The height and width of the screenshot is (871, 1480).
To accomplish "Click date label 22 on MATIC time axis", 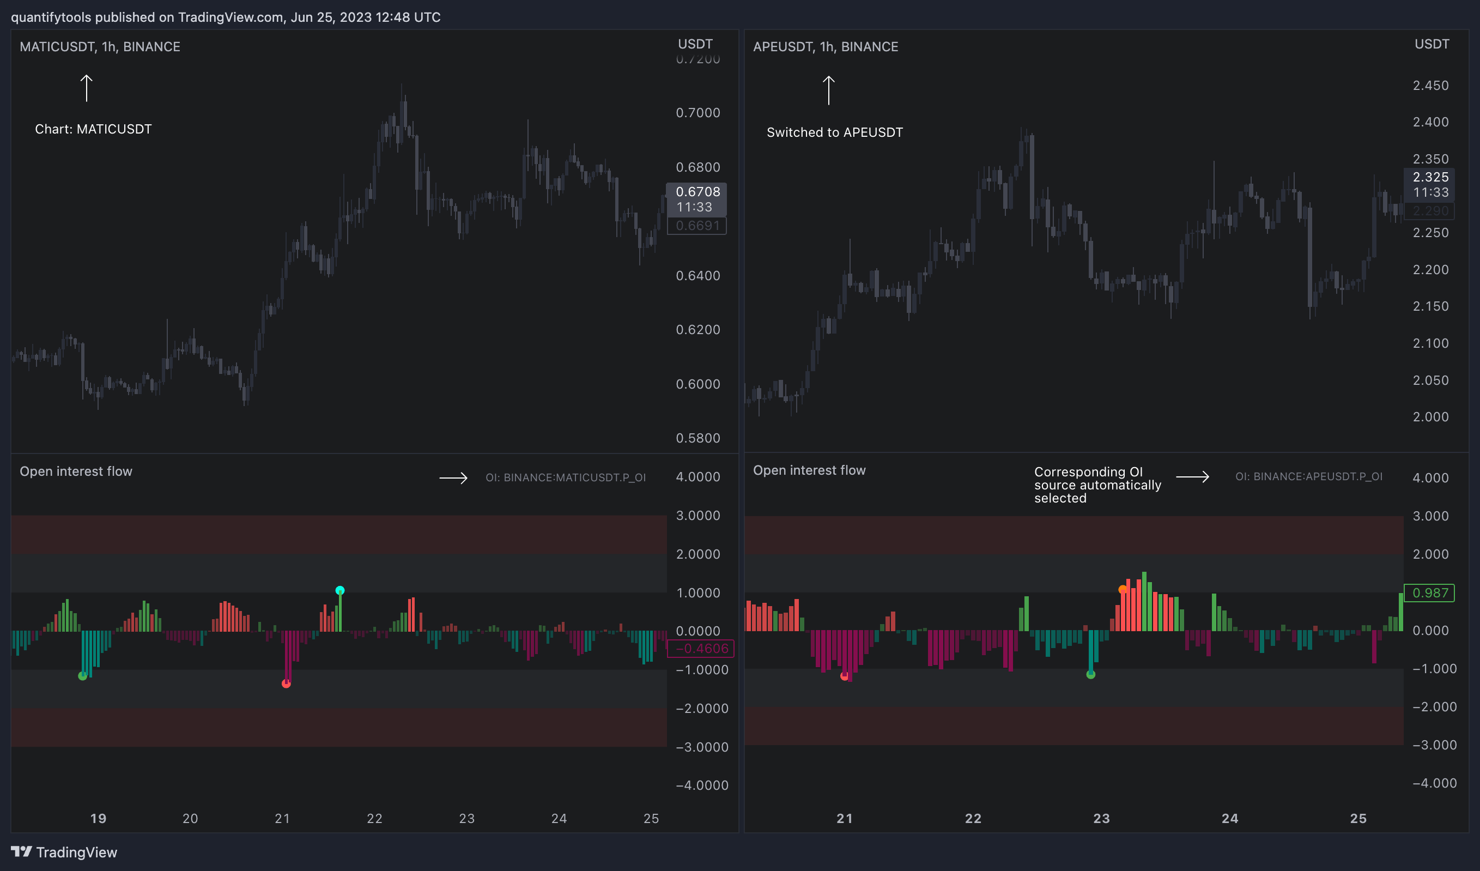I will (x=374, y=818).
